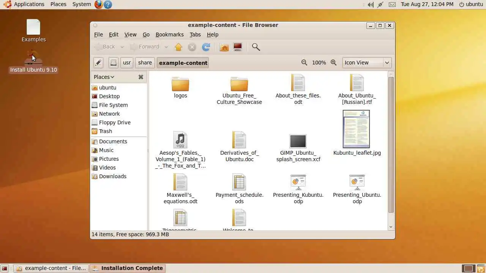The height and width of the screenshot is (273, 486).
Task: Open the Help icon in top panel
Action: 108,4
